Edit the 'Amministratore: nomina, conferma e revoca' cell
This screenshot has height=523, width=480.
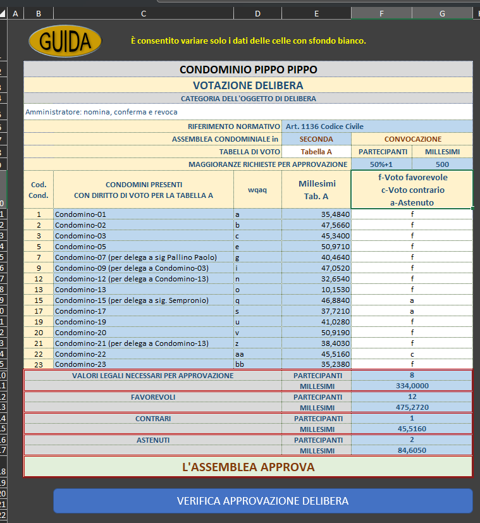click(248, 112)
